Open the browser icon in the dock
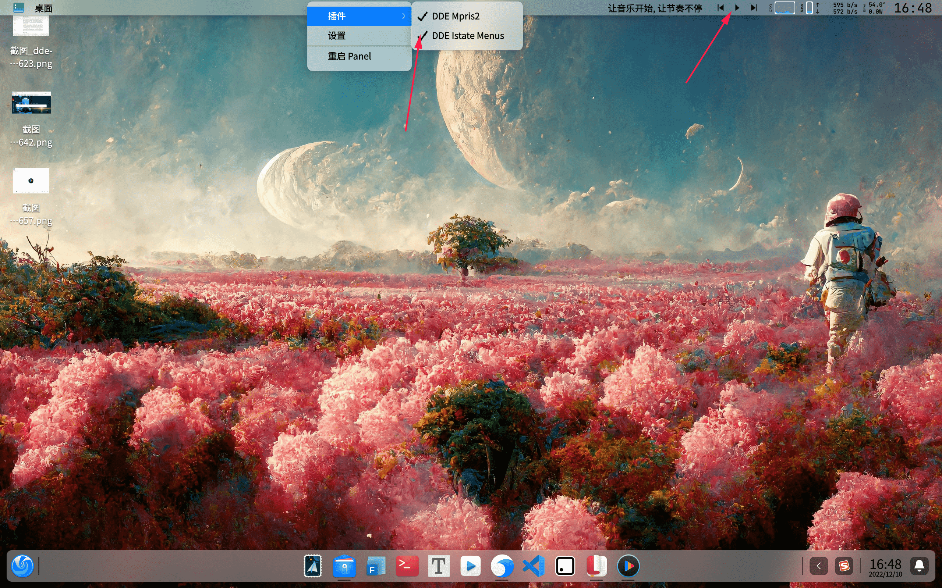942x588 pixels. [x=502, y=566]
